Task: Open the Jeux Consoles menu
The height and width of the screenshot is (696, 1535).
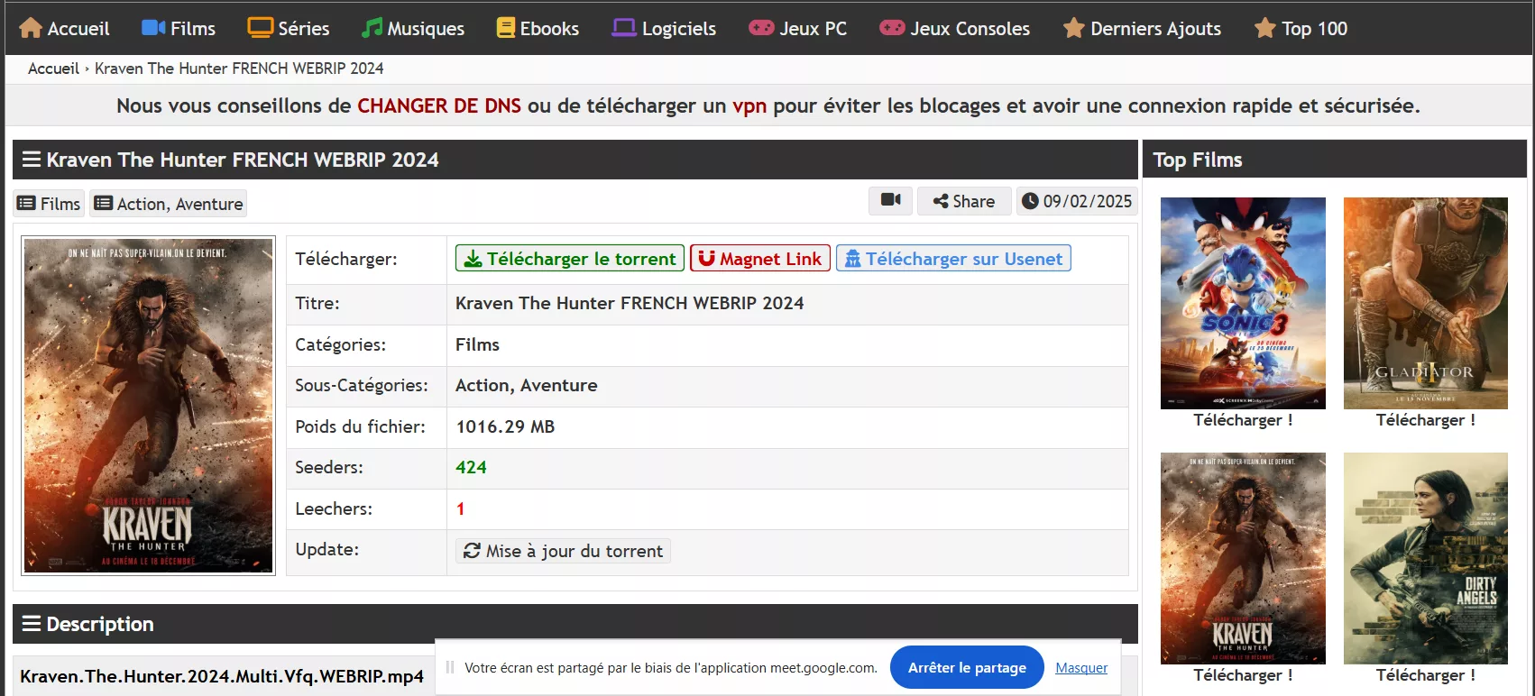Action: click(x=954, y=28)
